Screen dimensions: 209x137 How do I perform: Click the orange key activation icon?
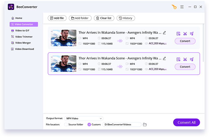click(174, 7)
